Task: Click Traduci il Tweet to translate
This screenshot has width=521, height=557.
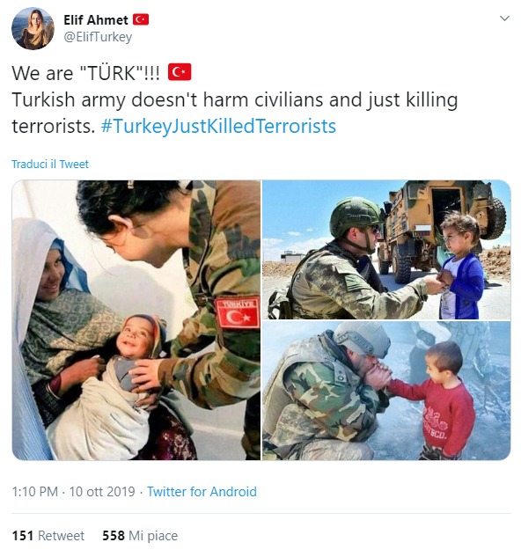Action: point(50,165)
